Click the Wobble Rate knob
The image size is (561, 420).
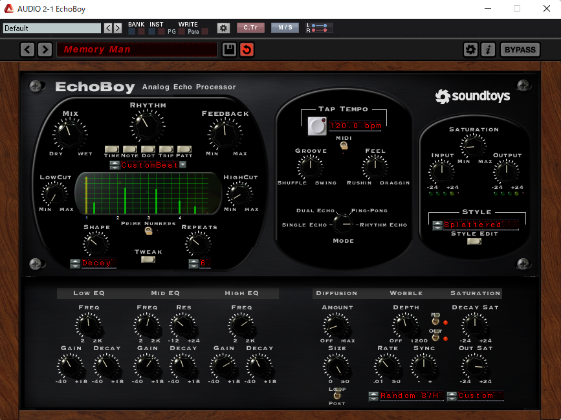click(388, 366)
